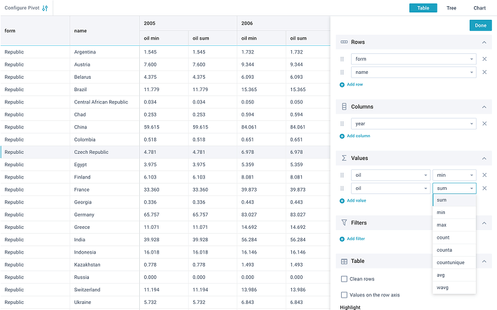The width and height of the screenshot is (497, 310).
Task: Collapse the Filters section
Action: [484, 223]
